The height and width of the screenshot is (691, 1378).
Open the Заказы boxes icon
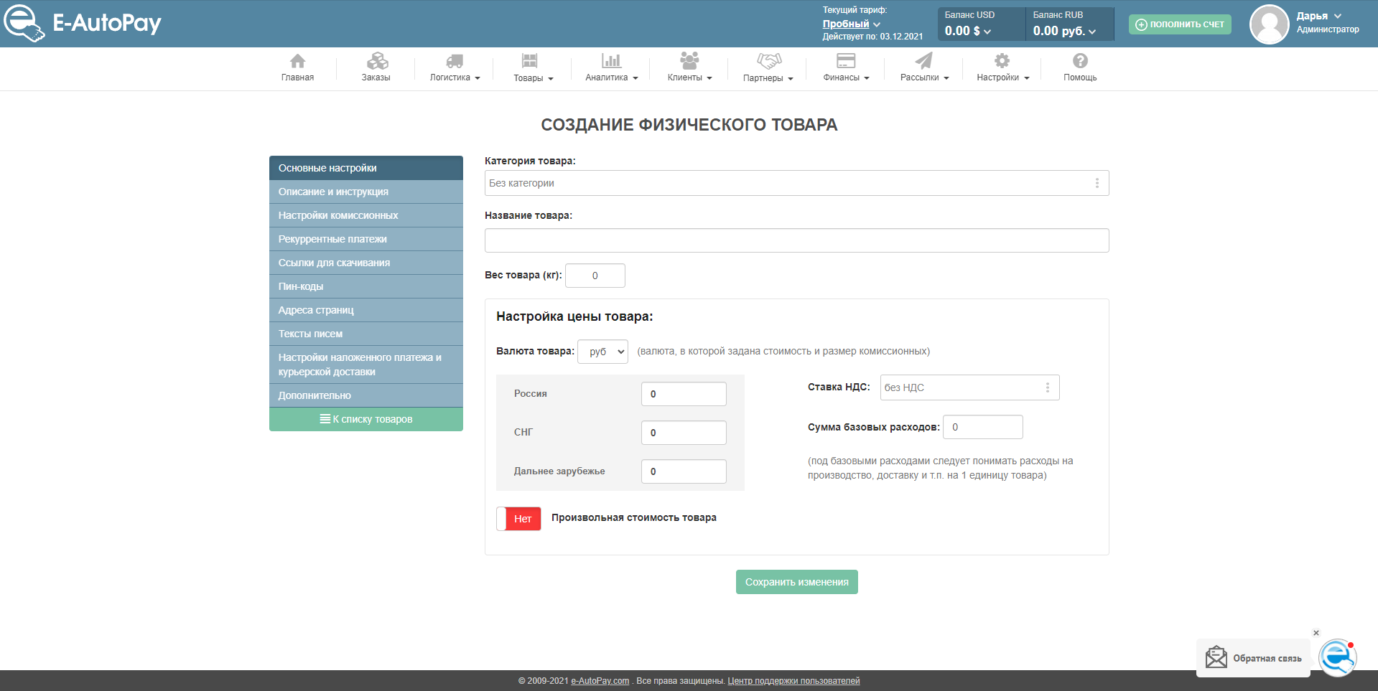(377, 61)
